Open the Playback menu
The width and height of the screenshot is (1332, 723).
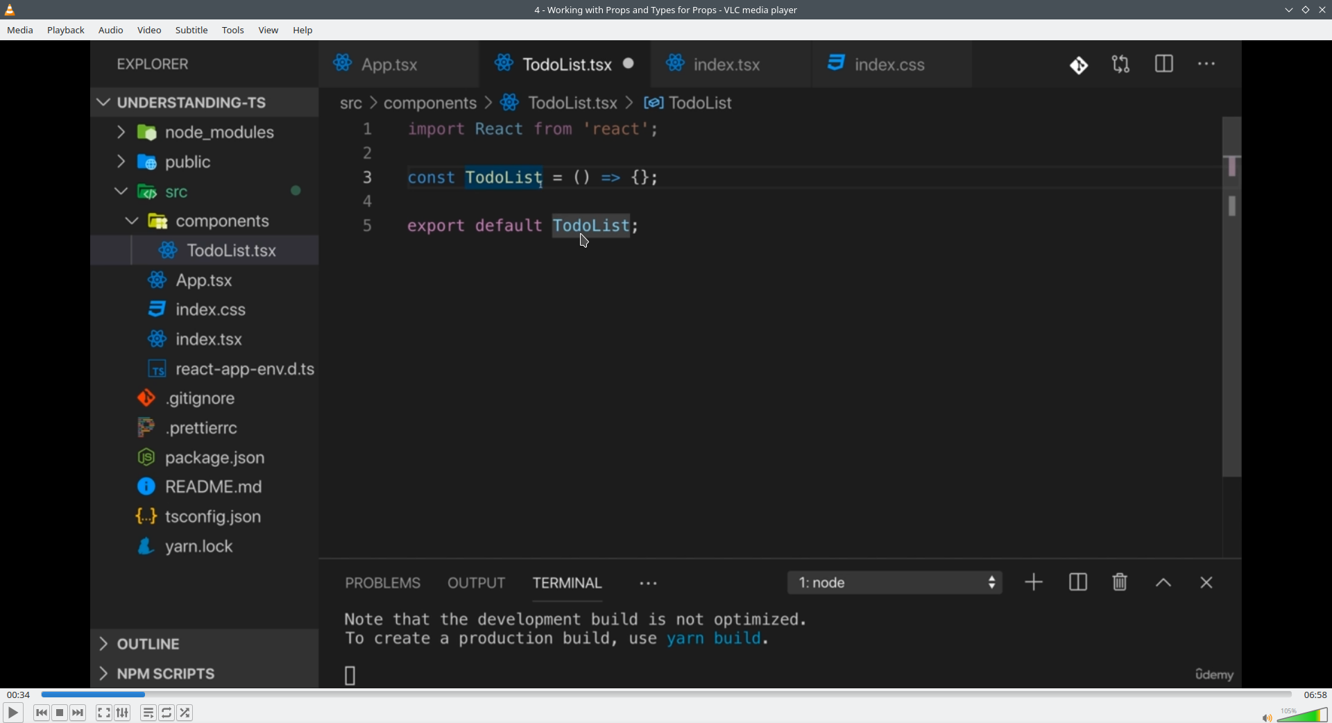pyautogui.click(x=66, y=31)
